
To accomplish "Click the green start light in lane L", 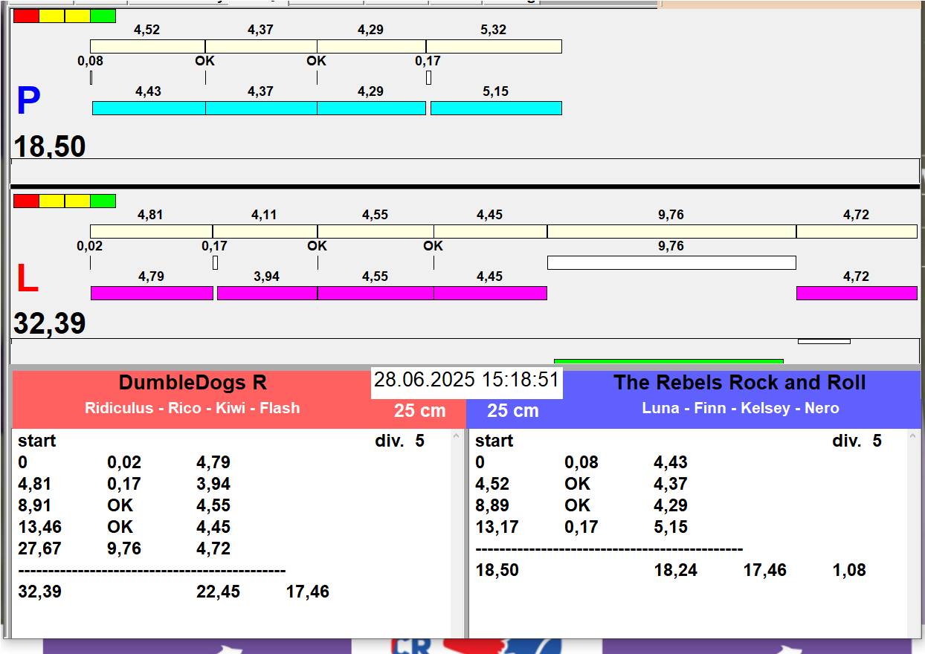I will [x=103, y=201].
